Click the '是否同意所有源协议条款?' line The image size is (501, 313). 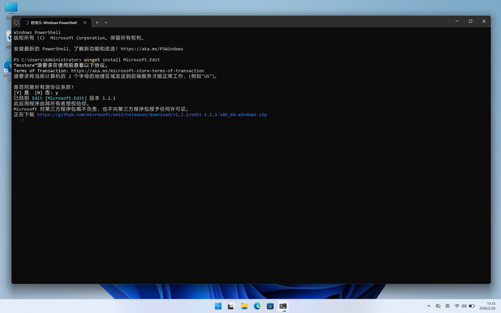(x=44, y=87)
